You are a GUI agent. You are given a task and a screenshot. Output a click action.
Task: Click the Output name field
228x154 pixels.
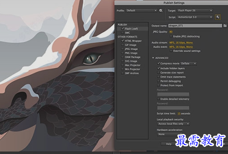point(195,26)
